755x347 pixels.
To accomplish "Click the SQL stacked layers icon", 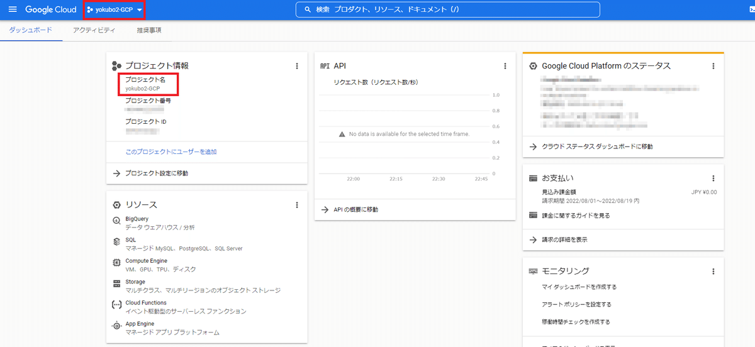I will (116, 241).
